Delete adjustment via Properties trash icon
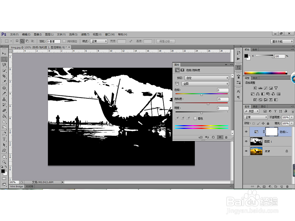 pyautogui.click(x=226, y=137)
